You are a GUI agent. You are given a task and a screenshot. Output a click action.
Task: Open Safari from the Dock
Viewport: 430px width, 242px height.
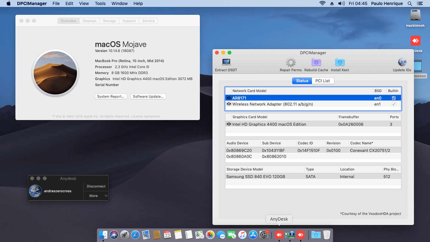(x=135, y=235)
